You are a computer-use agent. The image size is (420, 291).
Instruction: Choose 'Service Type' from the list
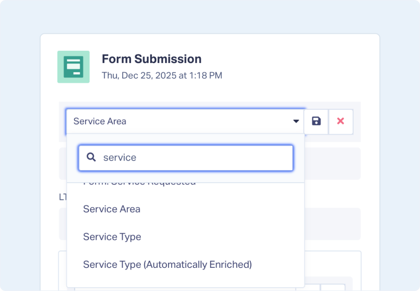click(112, 237)
